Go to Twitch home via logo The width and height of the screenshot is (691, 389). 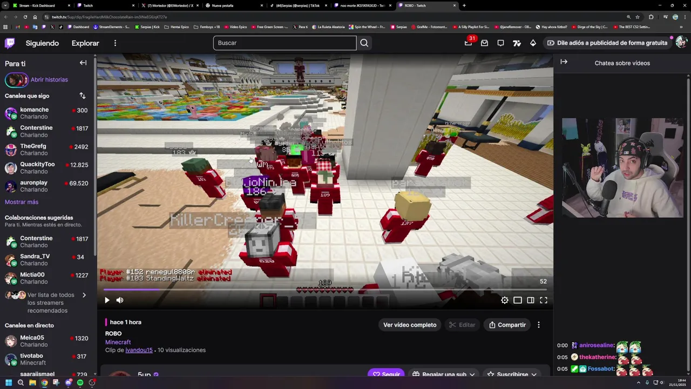point(10,43)
